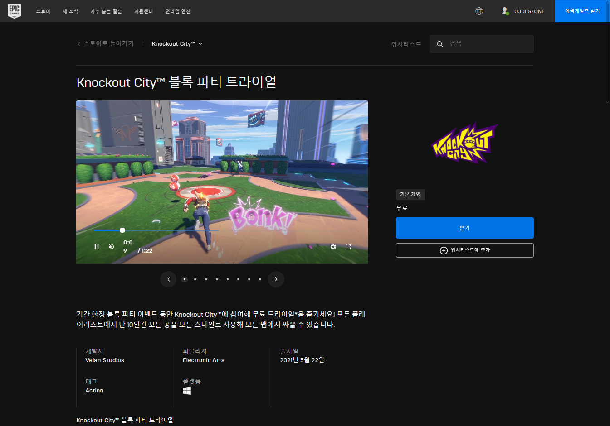Open the 위시리스트 link
The height and width of the screenshot is (426, 610).
tap(406, 44)
